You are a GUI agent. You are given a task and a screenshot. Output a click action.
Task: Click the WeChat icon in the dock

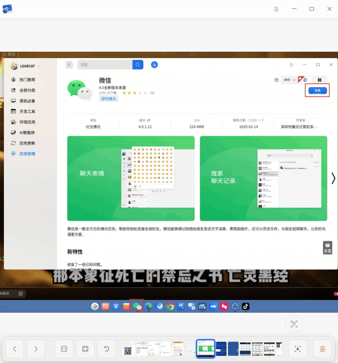coord(137,306)
